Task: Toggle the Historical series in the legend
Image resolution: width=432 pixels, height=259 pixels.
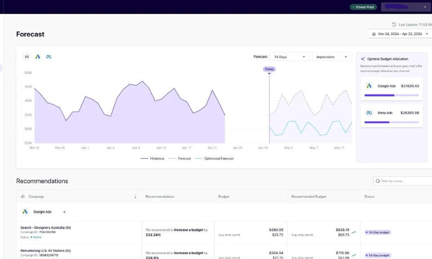Action: pos(152,158)
